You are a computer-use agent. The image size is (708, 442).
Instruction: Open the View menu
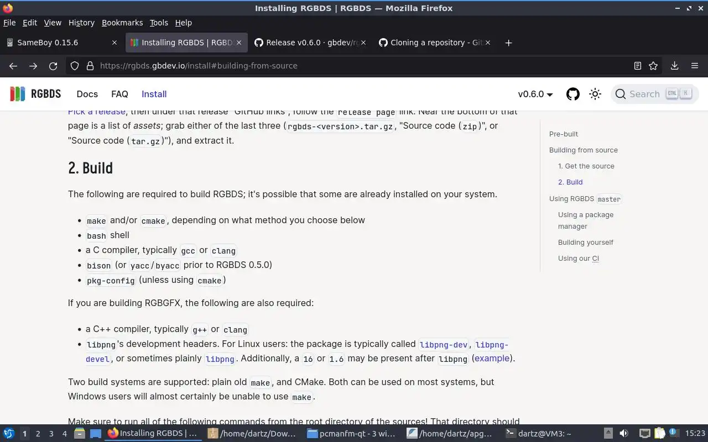point(53,23)
